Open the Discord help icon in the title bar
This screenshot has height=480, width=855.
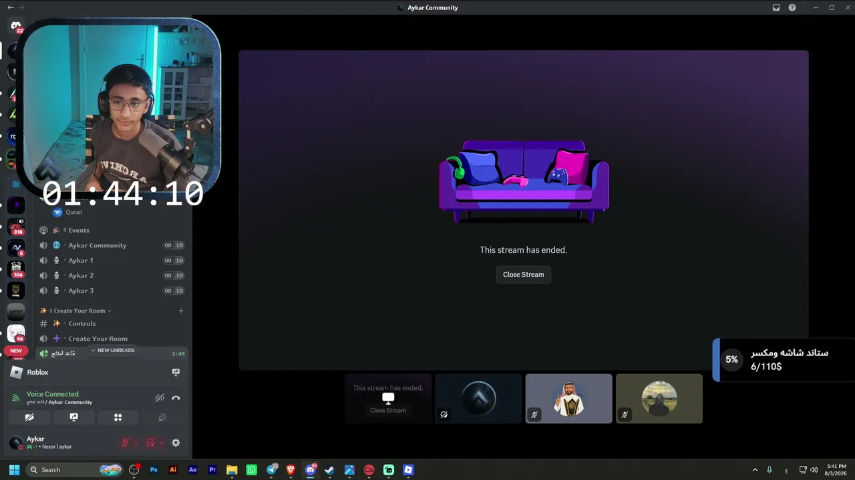[792, 7]
